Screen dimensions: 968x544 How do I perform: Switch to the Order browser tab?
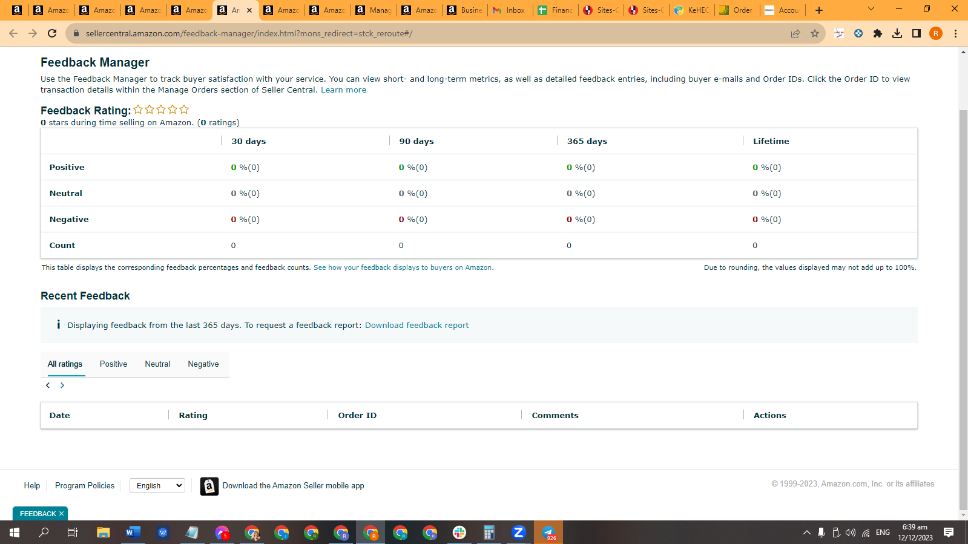coord(737,10)
